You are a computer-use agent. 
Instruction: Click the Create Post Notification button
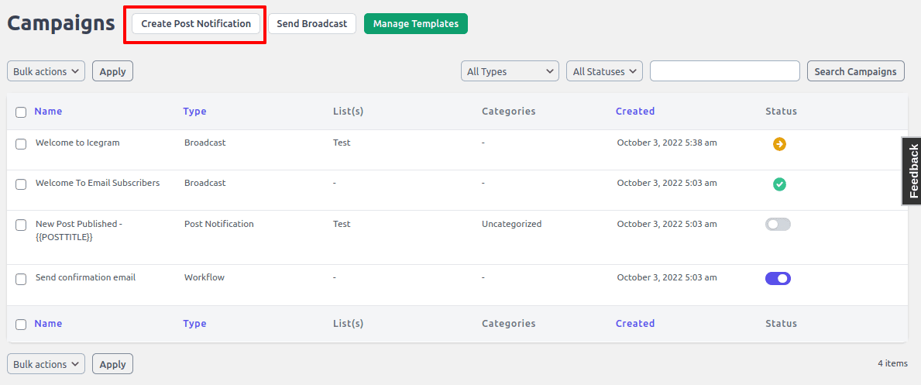click(196, 23)
